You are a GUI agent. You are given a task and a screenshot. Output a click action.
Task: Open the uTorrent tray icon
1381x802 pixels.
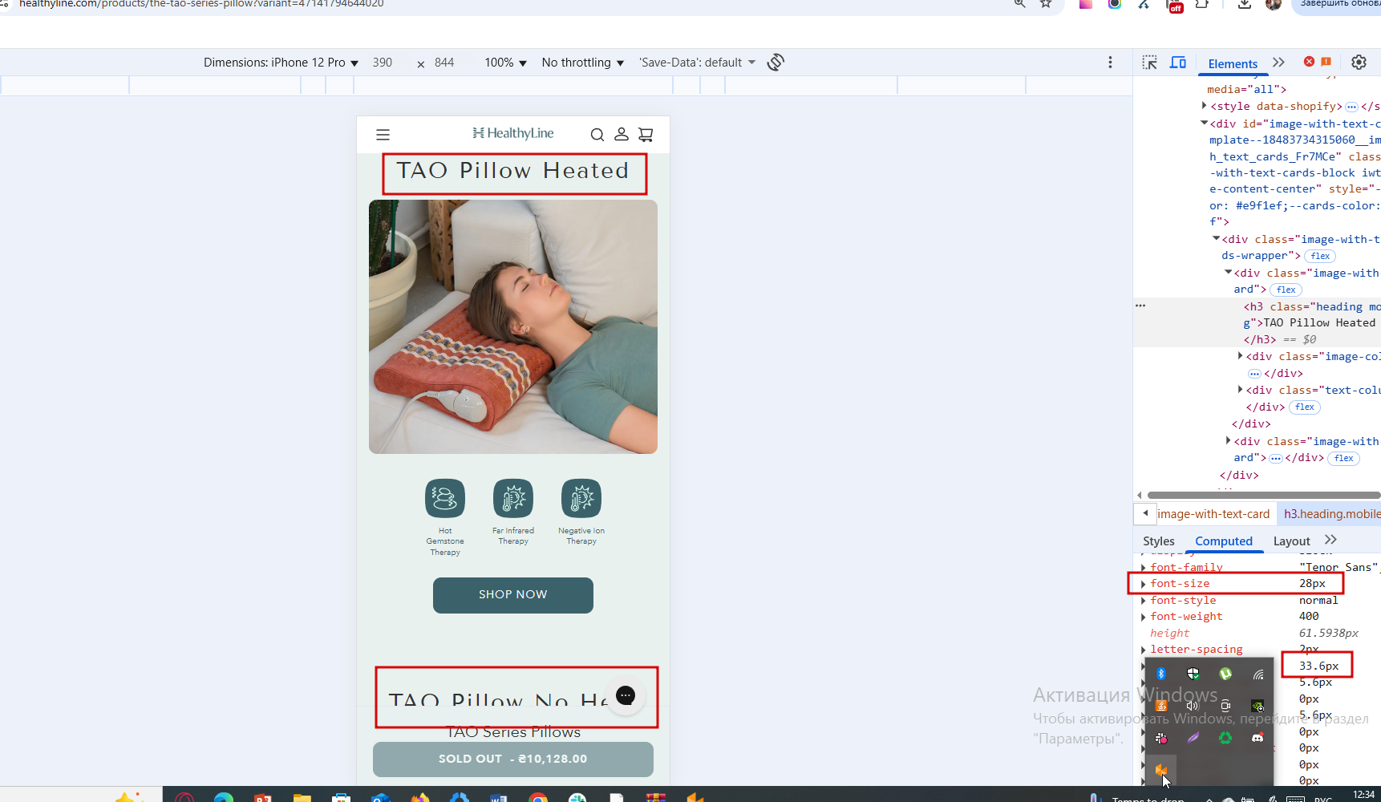tap(1225, 674)
